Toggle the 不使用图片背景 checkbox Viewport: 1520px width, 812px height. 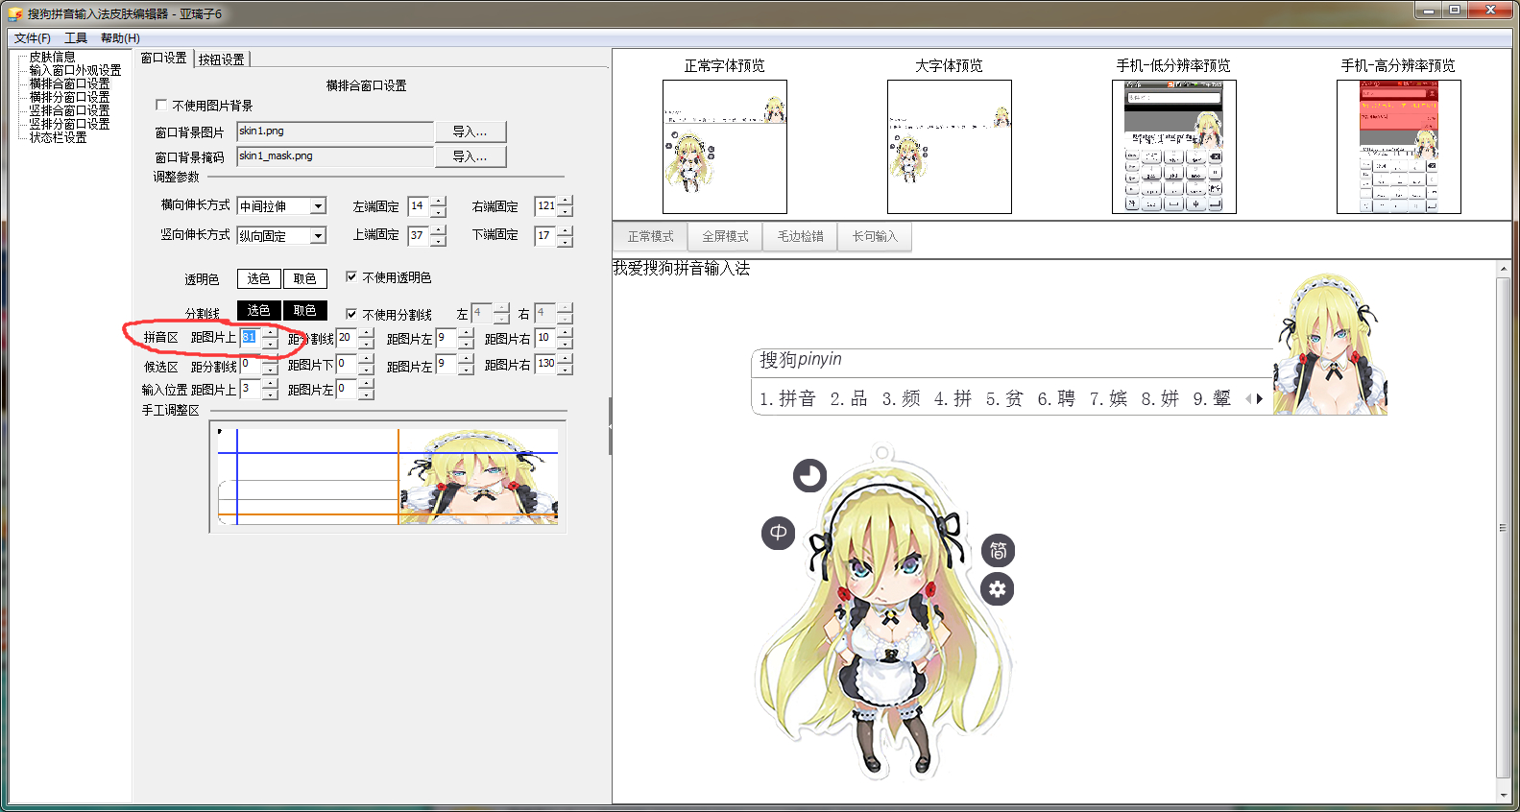pos(161,105)
